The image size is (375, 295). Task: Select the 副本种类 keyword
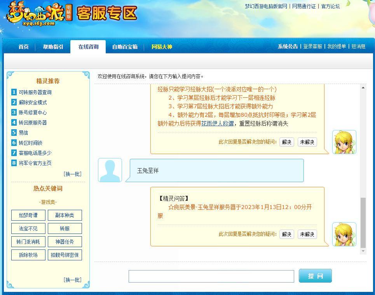click(x=65, y=215)
